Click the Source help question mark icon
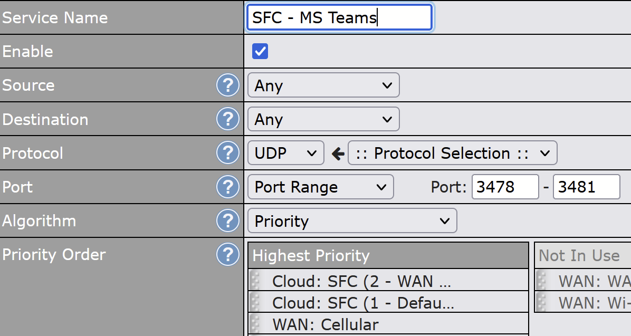The height and width of the screenshot is (336, 631). click(228, 85)
